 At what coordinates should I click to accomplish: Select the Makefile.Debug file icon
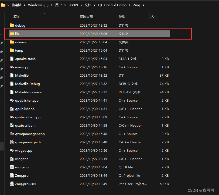12,84
